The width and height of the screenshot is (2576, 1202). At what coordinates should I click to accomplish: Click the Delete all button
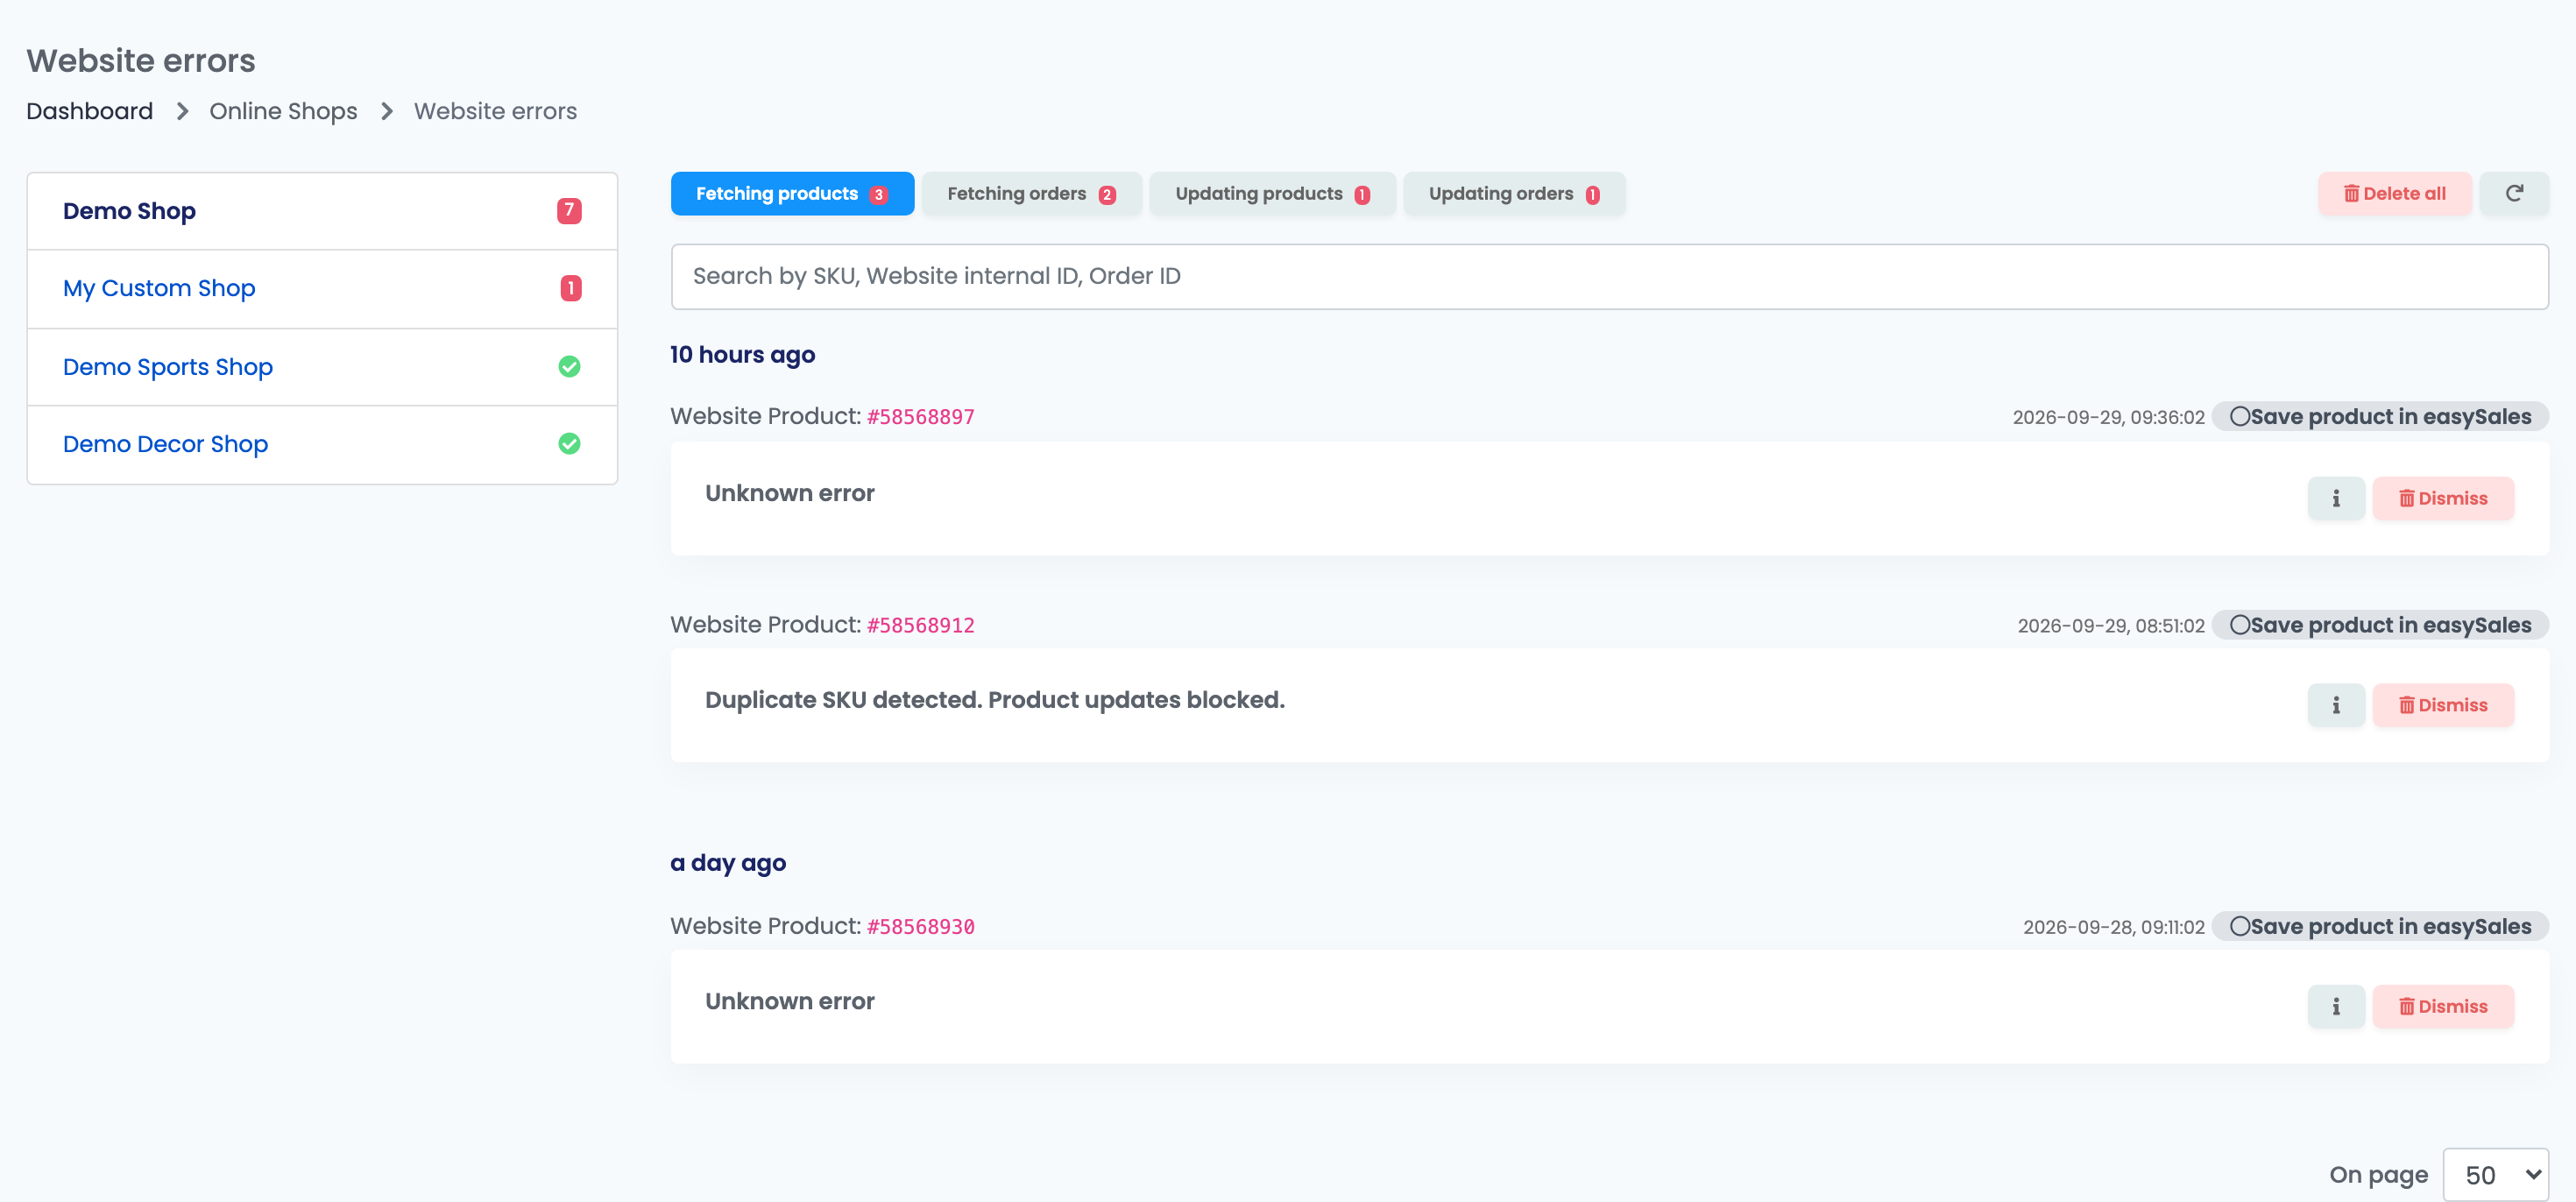pos(2395,194)
